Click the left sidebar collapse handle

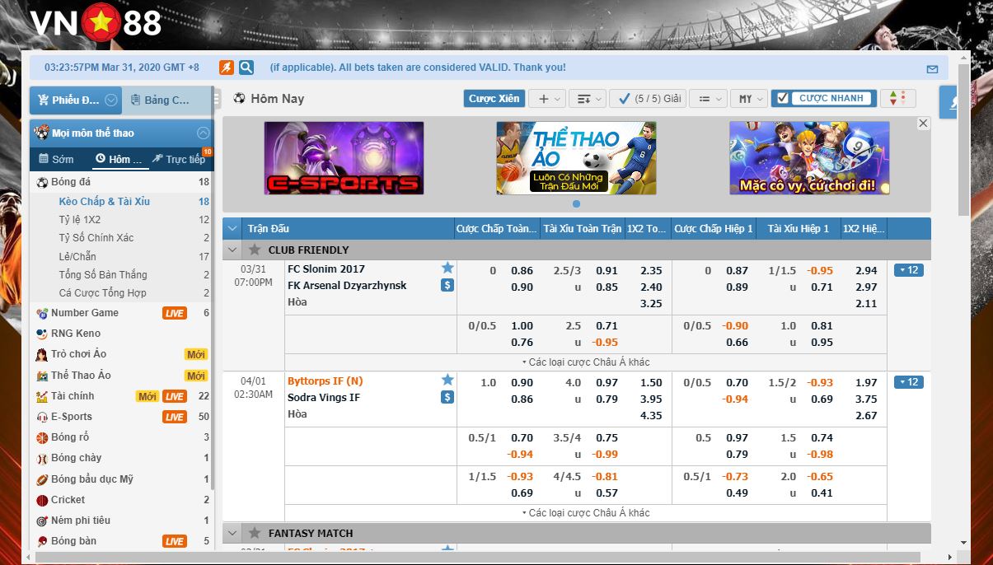click(217, 100)
